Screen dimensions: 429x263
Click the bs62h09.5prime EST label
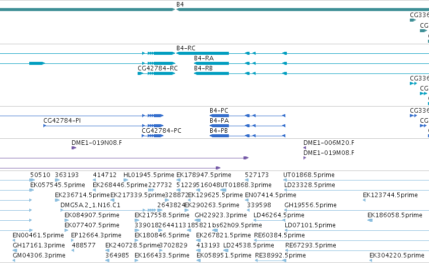pyautogui.click(x=237, y=225)
